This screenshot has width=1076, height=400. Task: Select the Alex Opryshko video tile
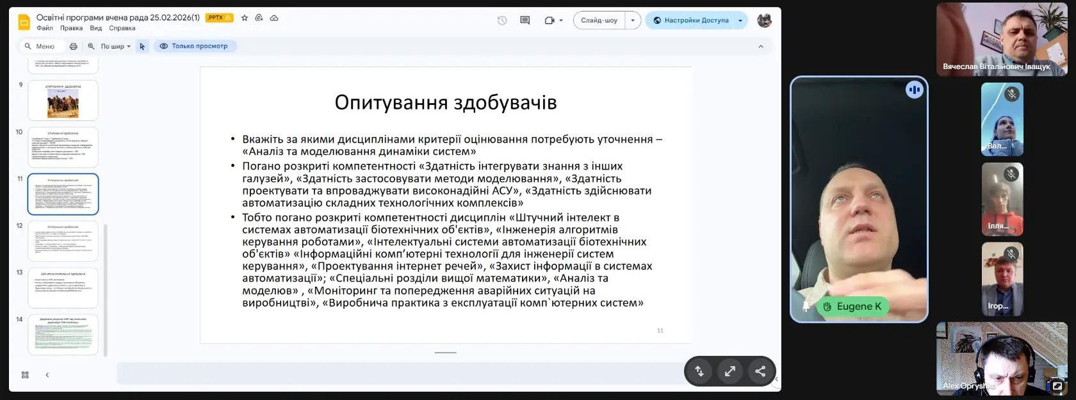[x=1002, y=358]
